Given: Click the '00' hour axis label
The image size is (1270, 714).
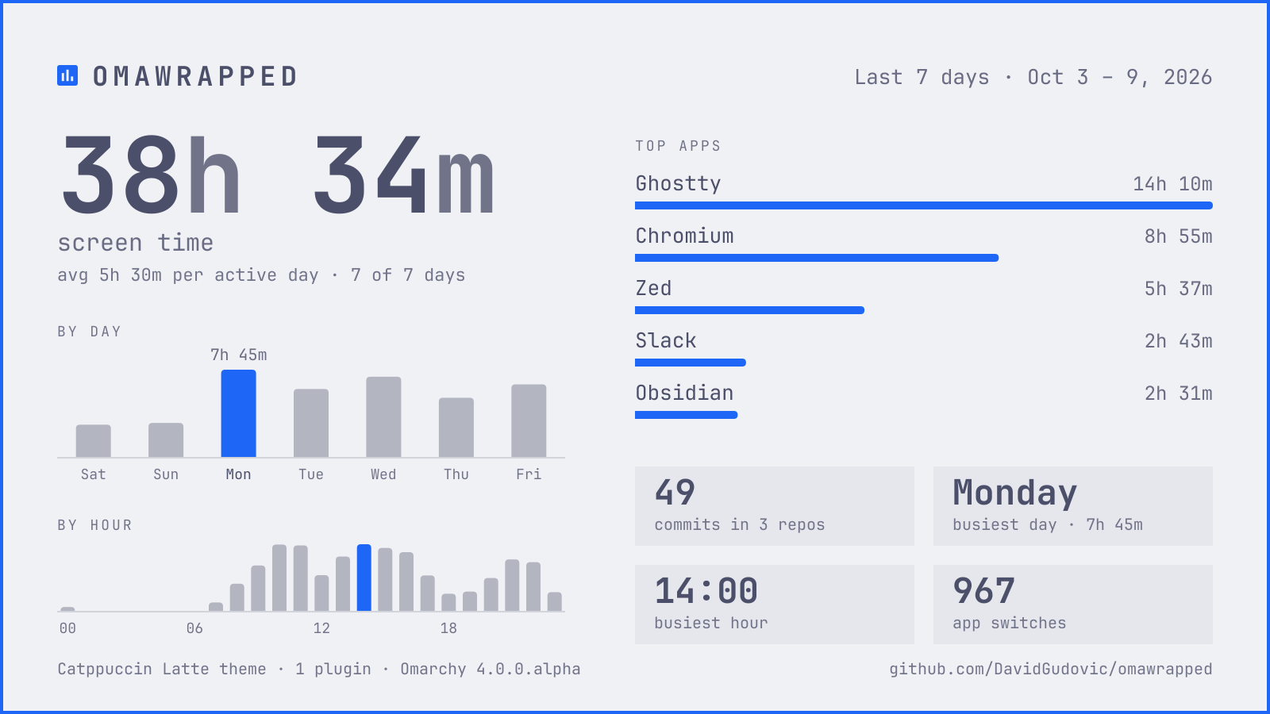Looking at the screenshot, I should [67, 628].
